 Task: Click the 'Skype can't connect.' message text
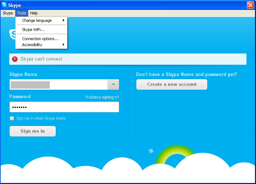pyautogui.click(x=42, y=59)
